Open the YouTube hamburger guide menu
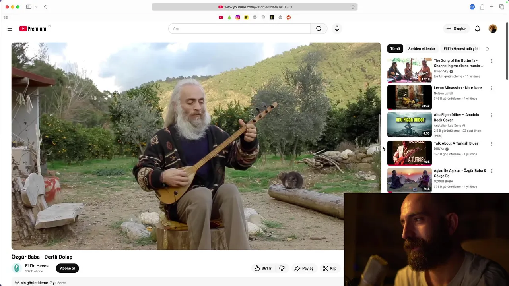509x286 pixels. pos(10,29)
